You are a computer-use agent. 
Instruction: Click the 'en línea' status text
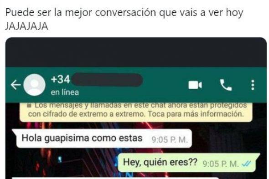point(65,92)
